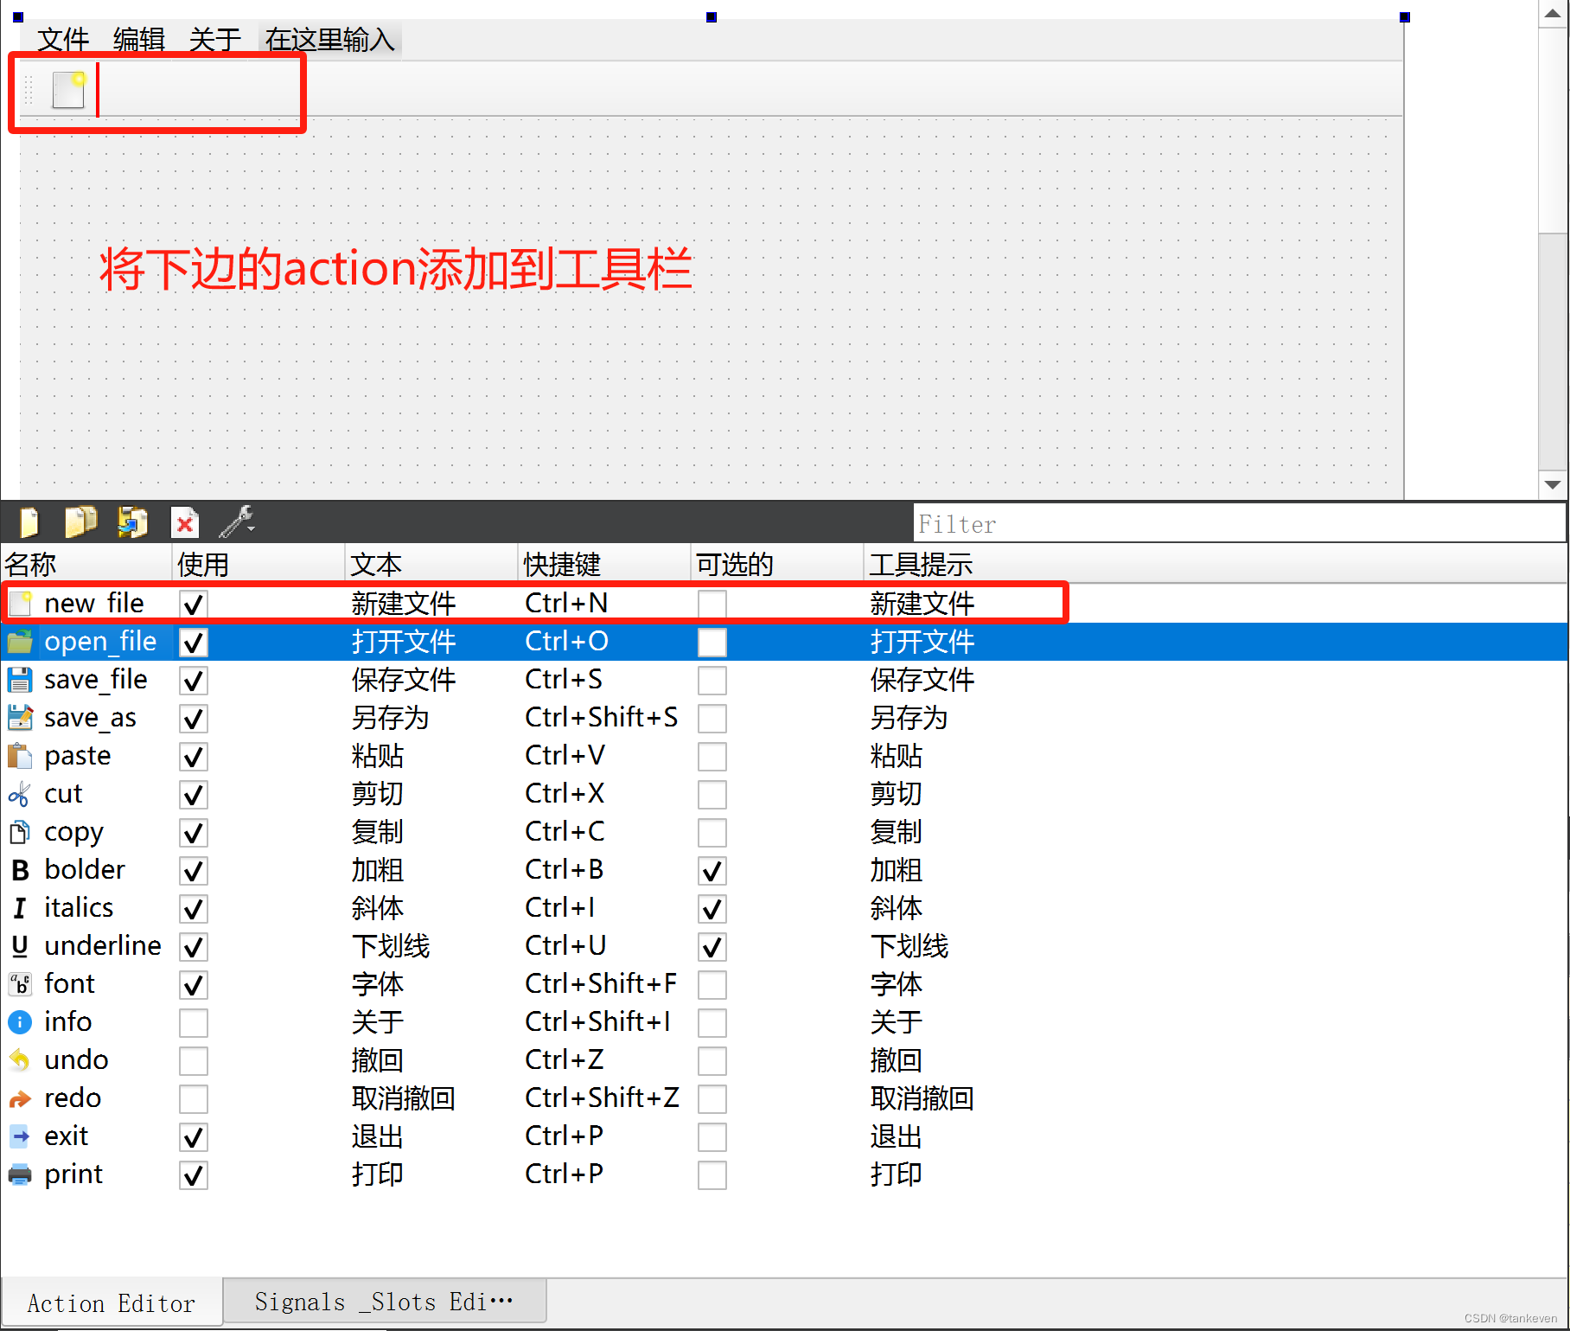Click the open_file folder icon

pyautogui.click(x=19, y=642)
